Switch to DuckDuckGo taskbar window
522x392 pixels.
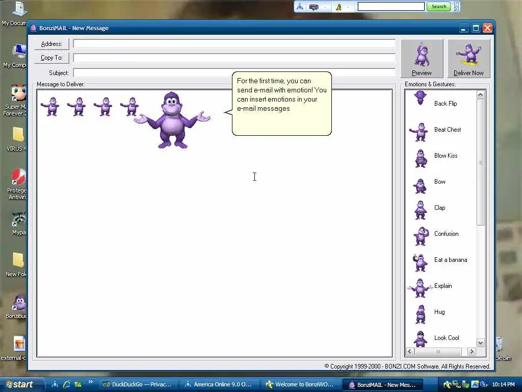point(138,385)
